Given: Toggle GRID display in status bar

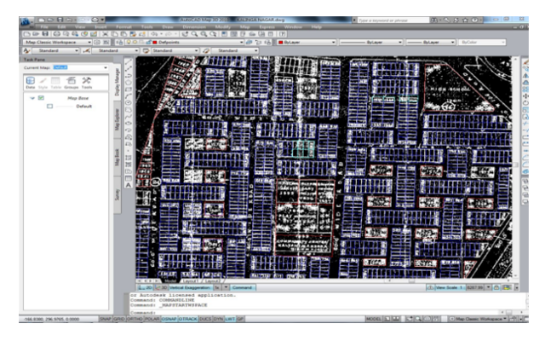Looking at the screenshot, I should coord(119,319).
